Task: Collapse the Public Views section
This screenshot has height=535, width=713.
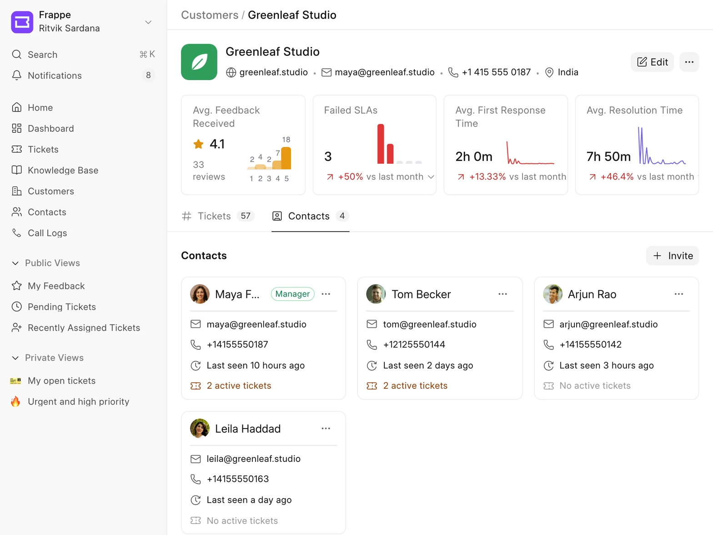Action: click(15, 263)
